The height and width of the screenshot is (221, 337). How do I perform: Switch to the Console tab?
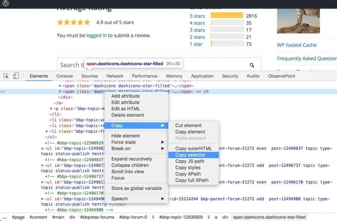point(64,76)
